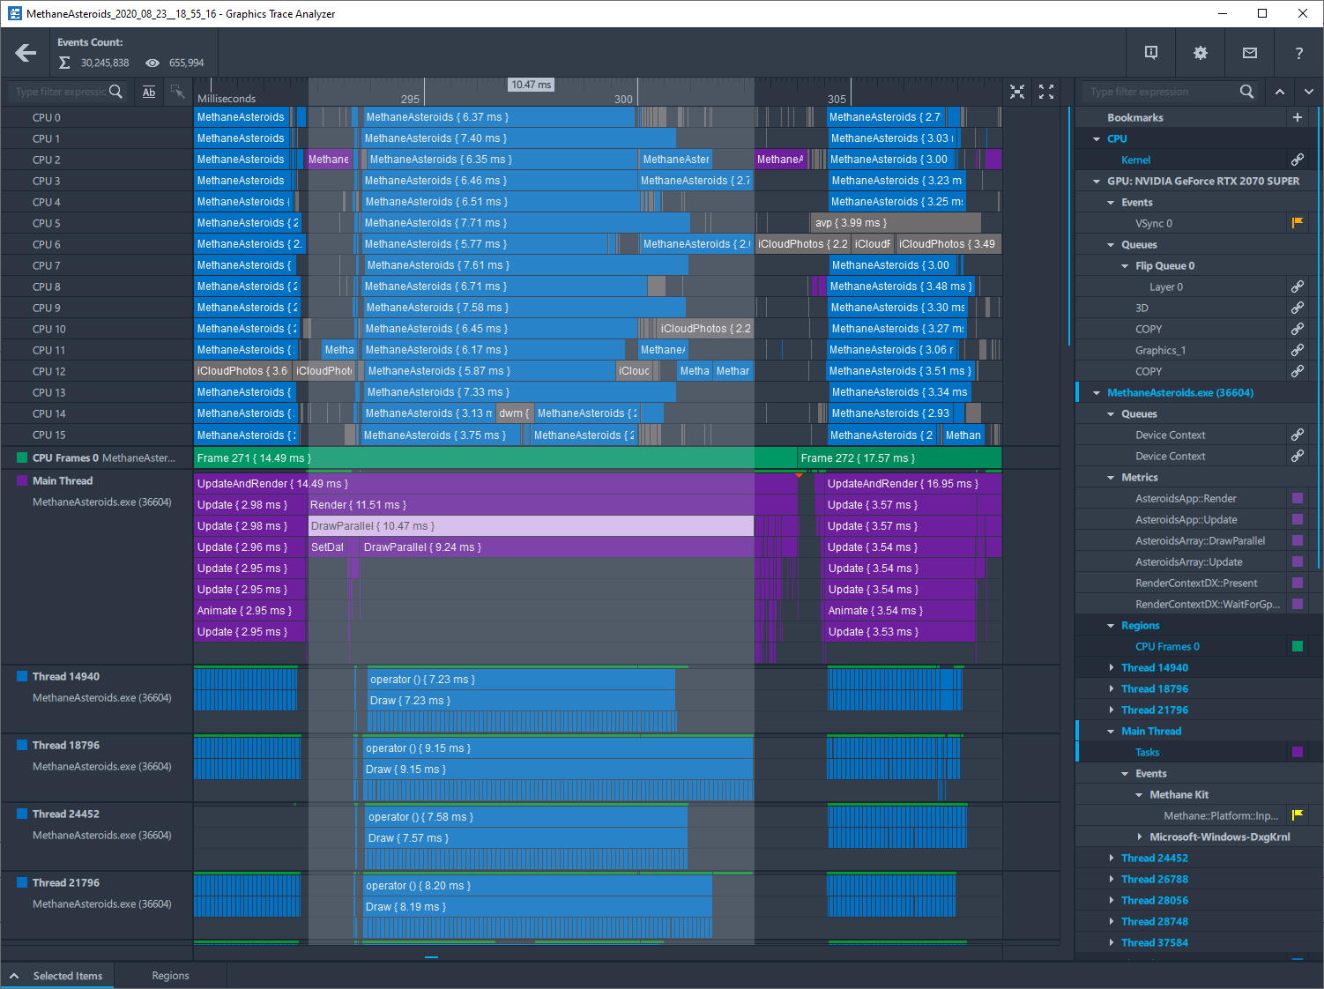This screenshot has height=989, width=1324.
Task: Select the avp { 3.99 ms } block on CPU 5
Action: tap(896, 223)
